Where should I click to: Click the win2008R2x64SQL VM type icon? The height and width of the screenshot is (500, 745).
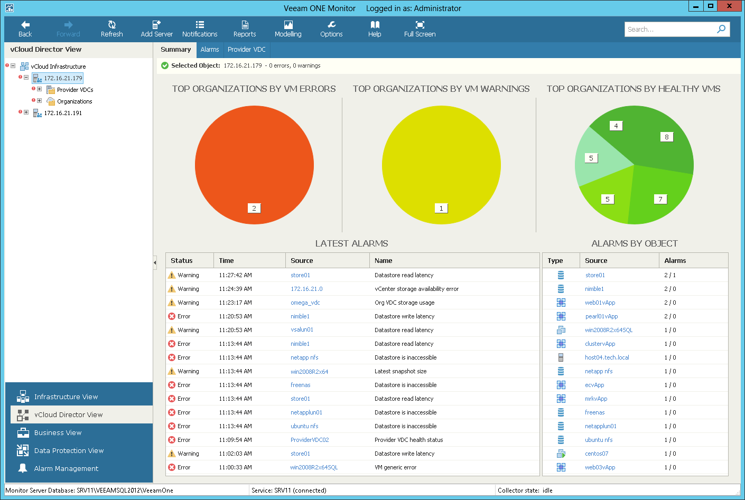point(561,330)
